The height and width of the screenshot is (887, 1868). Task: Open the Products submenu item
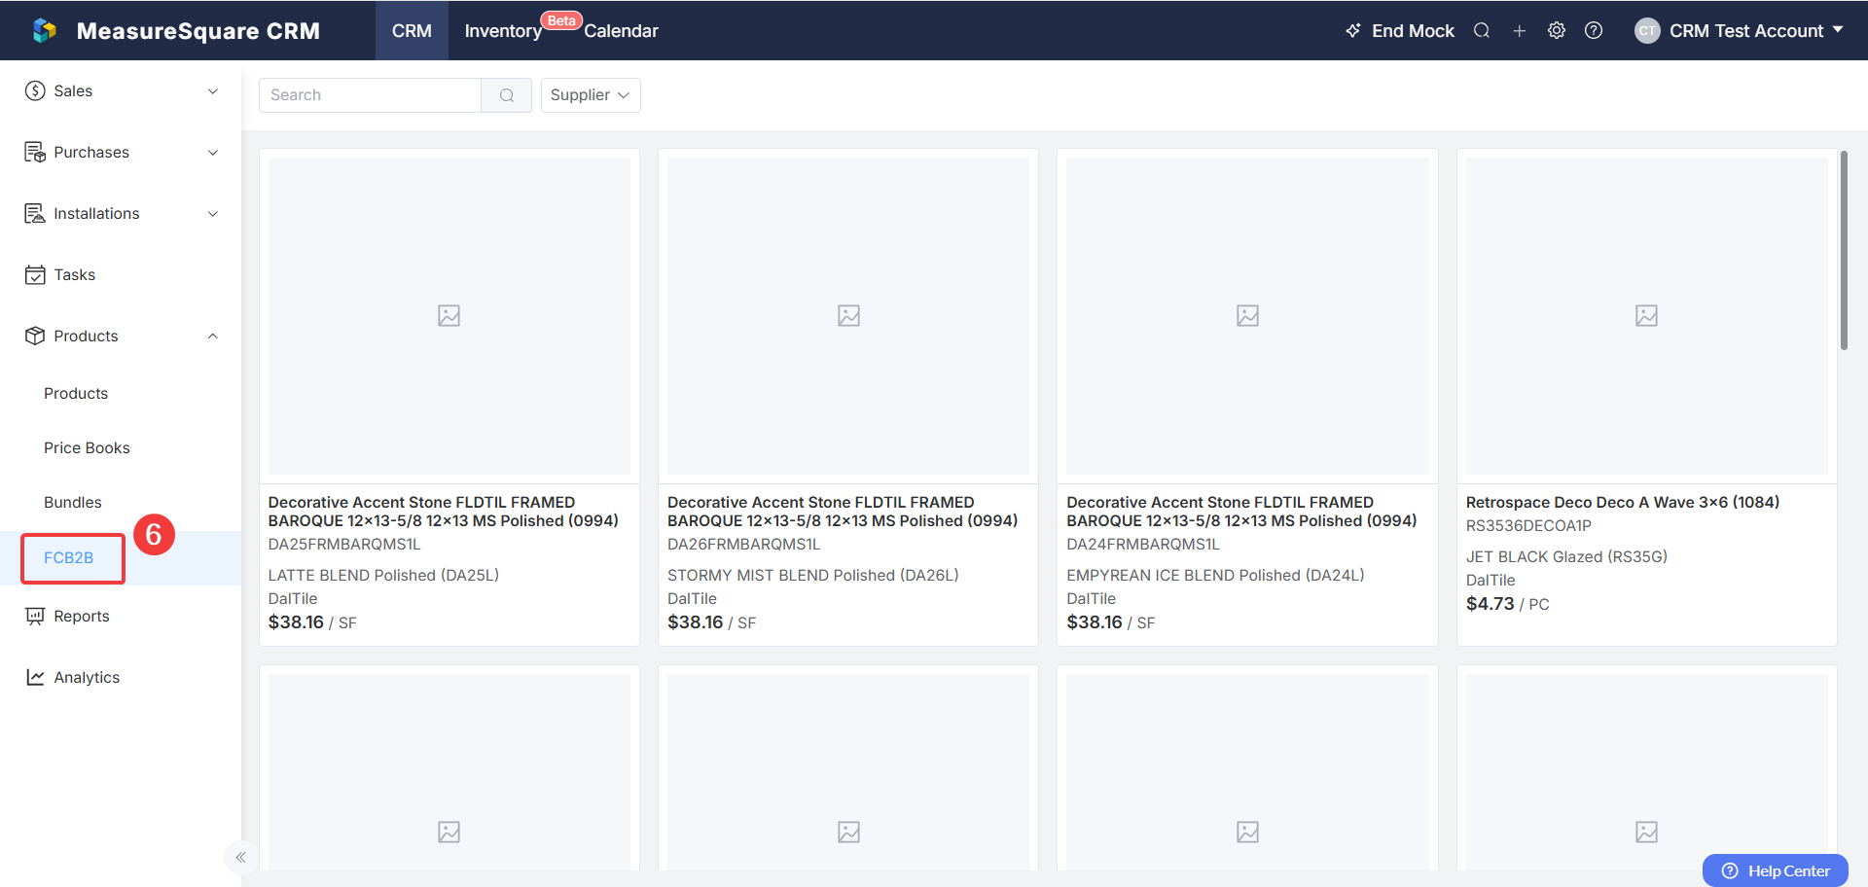point(76,393)
